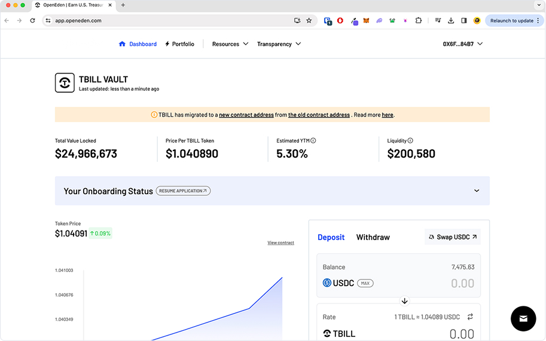Click the 1.041003 chart axis label

coord(64,270)
